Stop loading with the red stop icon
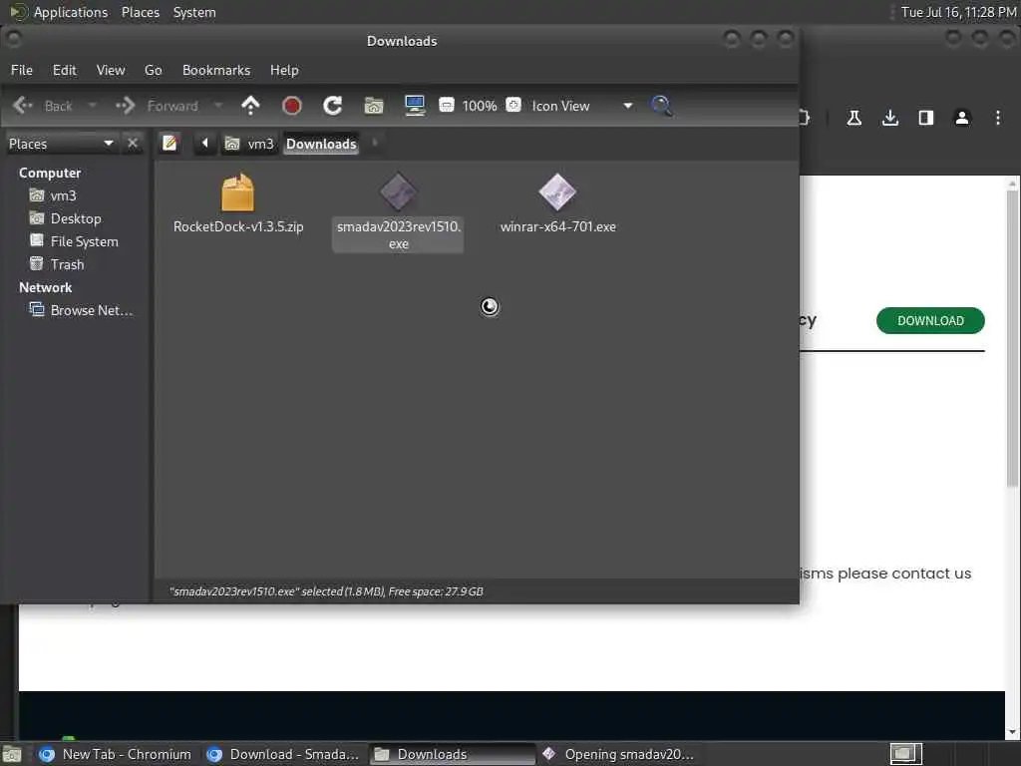The image size is (1021, 766). point(292,106)
